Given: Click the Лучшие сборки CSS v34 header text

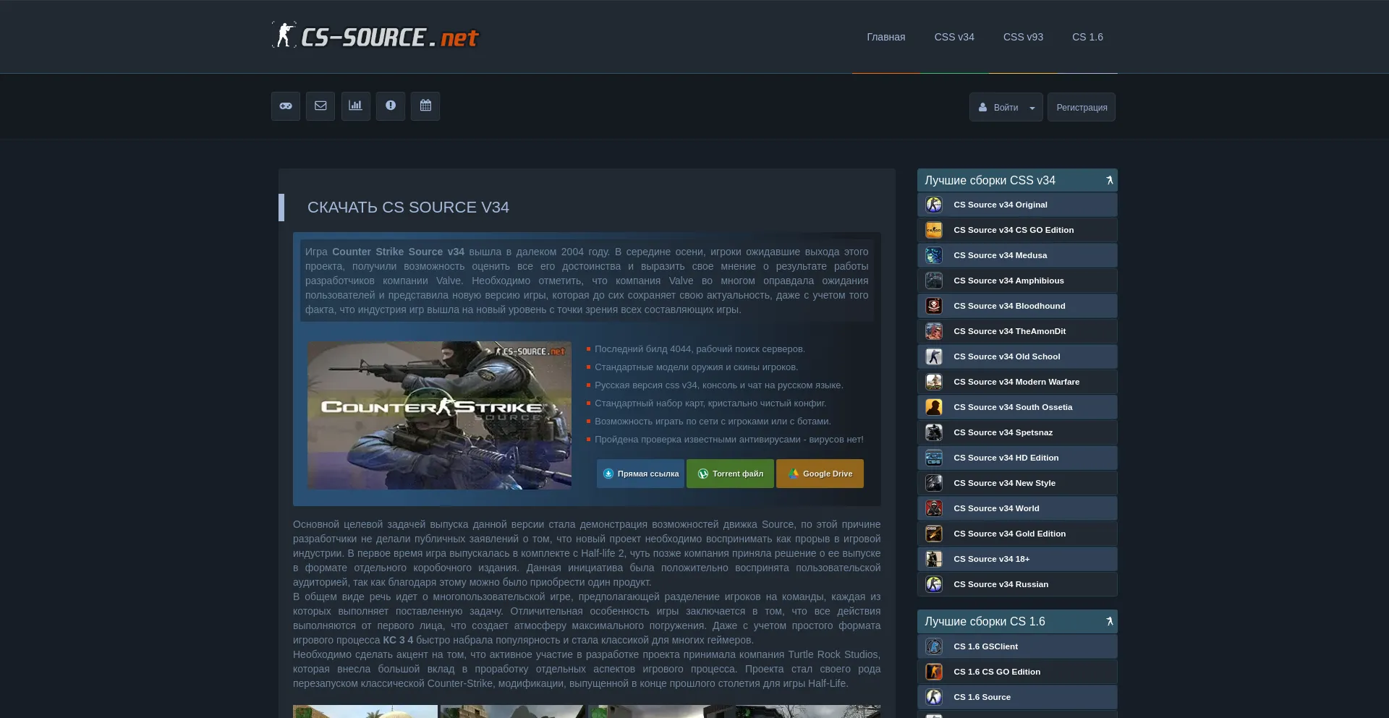Looking at the screenshot, I should 990,180.
